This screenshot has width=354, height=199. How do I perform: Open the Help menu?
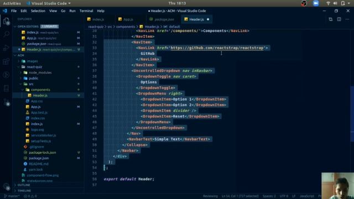coord(101,11)
